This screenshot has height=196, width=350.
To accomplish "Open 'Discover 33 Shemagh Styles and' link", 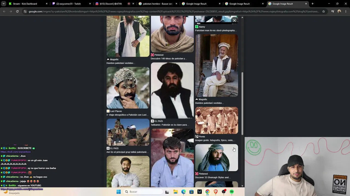I will (x=213, y=177).
